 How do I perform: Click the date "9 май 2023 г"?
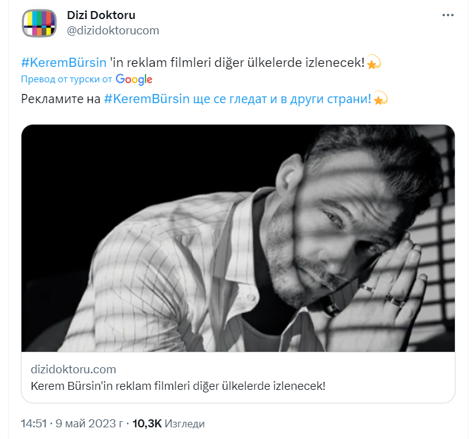(x=88, y=424)
